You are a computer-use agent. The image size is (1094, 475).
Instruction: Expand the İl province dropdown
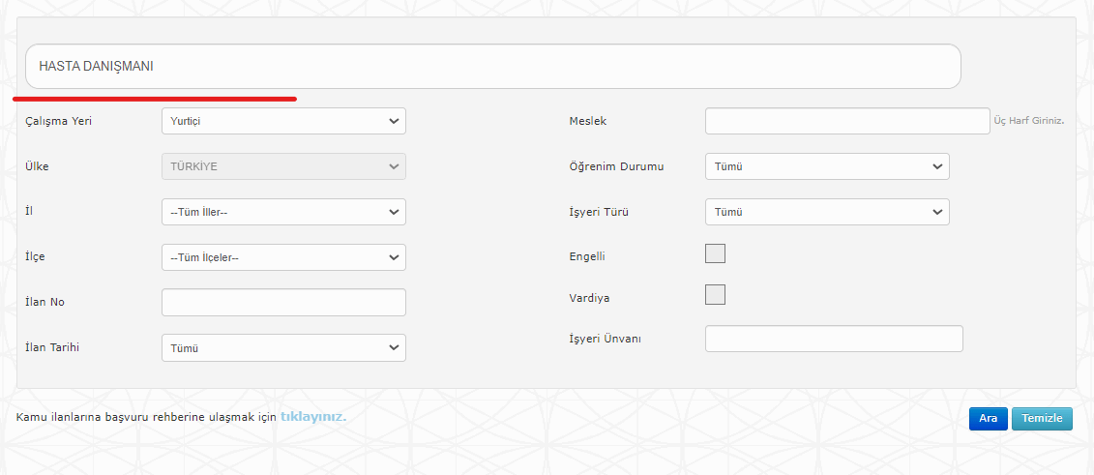pos(283,212)
